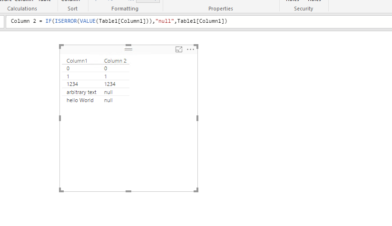Sort by the Column1 header
This screenshot has height=226, width=392.
[77, 61]
